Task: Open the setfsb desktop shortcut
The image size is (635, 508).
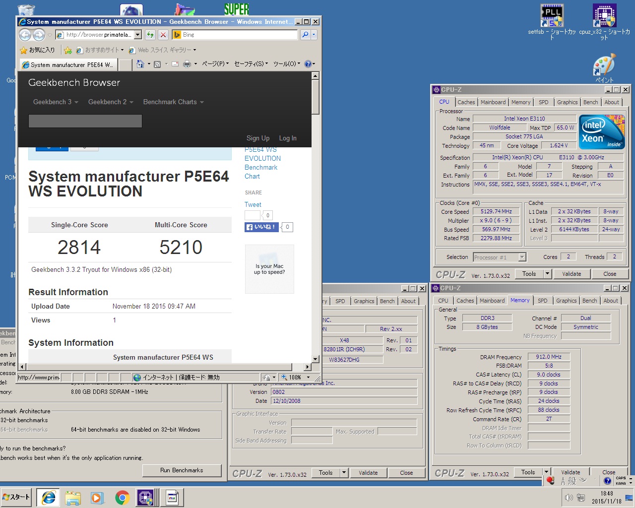Action: pyautogui.click(x=552, y=22)
